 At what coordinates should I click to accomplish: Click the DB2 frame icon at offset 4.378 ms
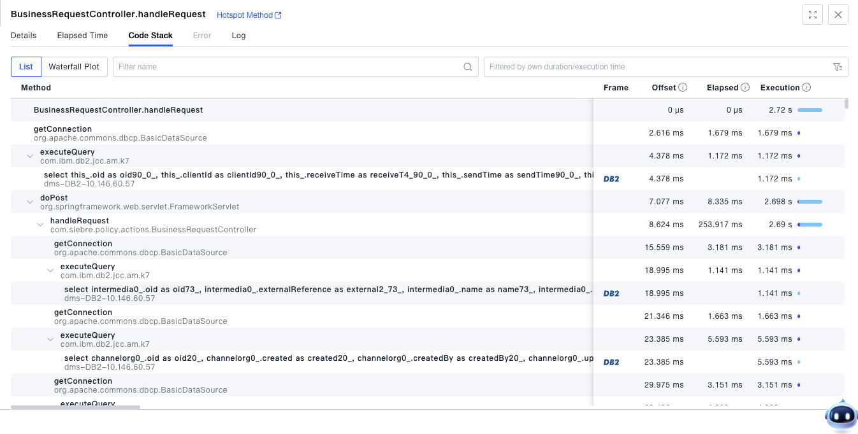pyautogui.click(x=611, y=179)
